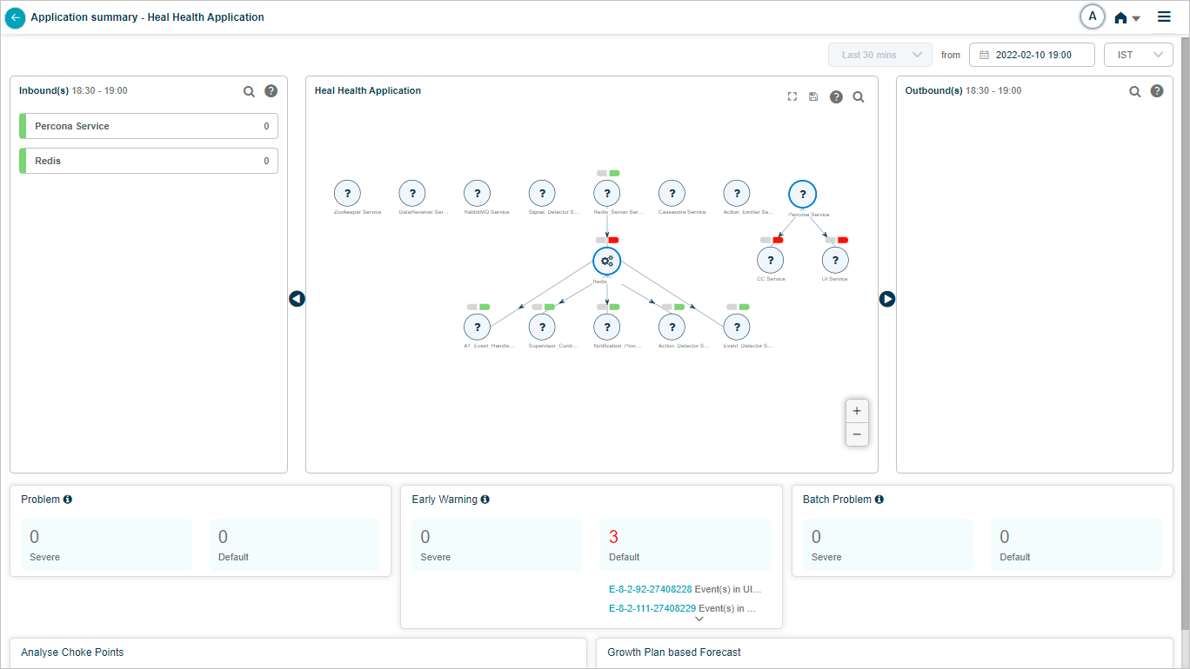Zoom in on the topology map

(x=857, y=411)
